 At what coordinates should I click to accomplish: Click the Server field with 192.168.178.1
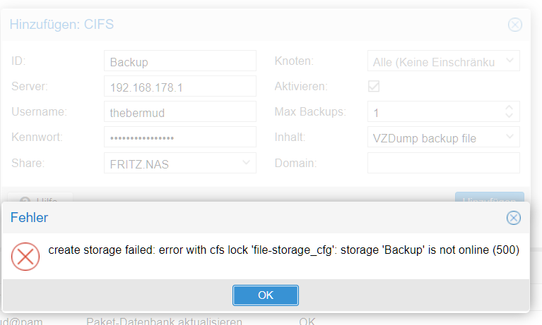[180, 86]
